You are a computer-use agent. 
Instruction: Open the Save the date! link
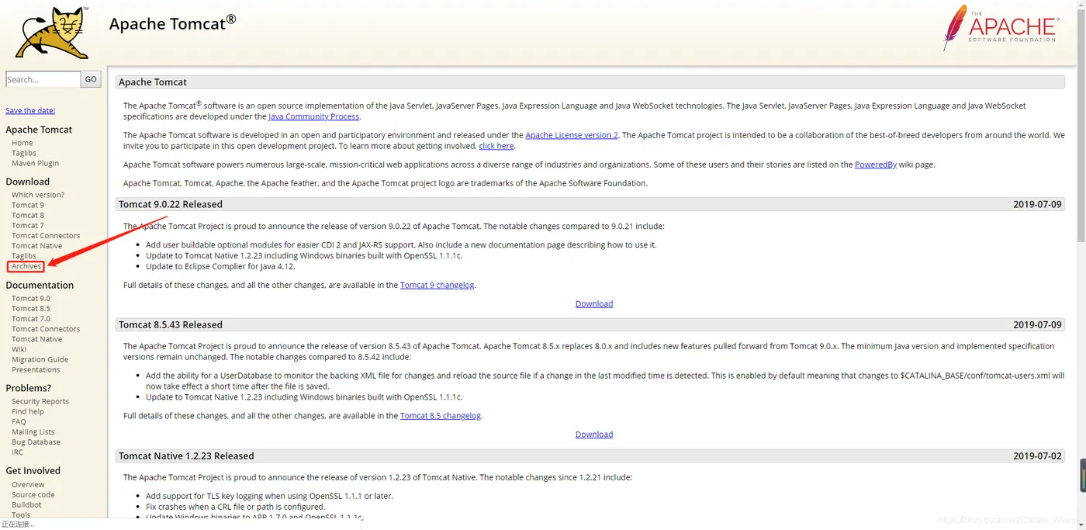[30, 111]
